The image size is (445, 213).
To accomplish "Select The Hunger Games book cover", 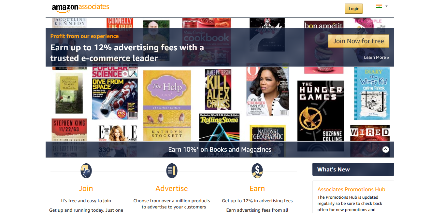I will tap(321, 114).
